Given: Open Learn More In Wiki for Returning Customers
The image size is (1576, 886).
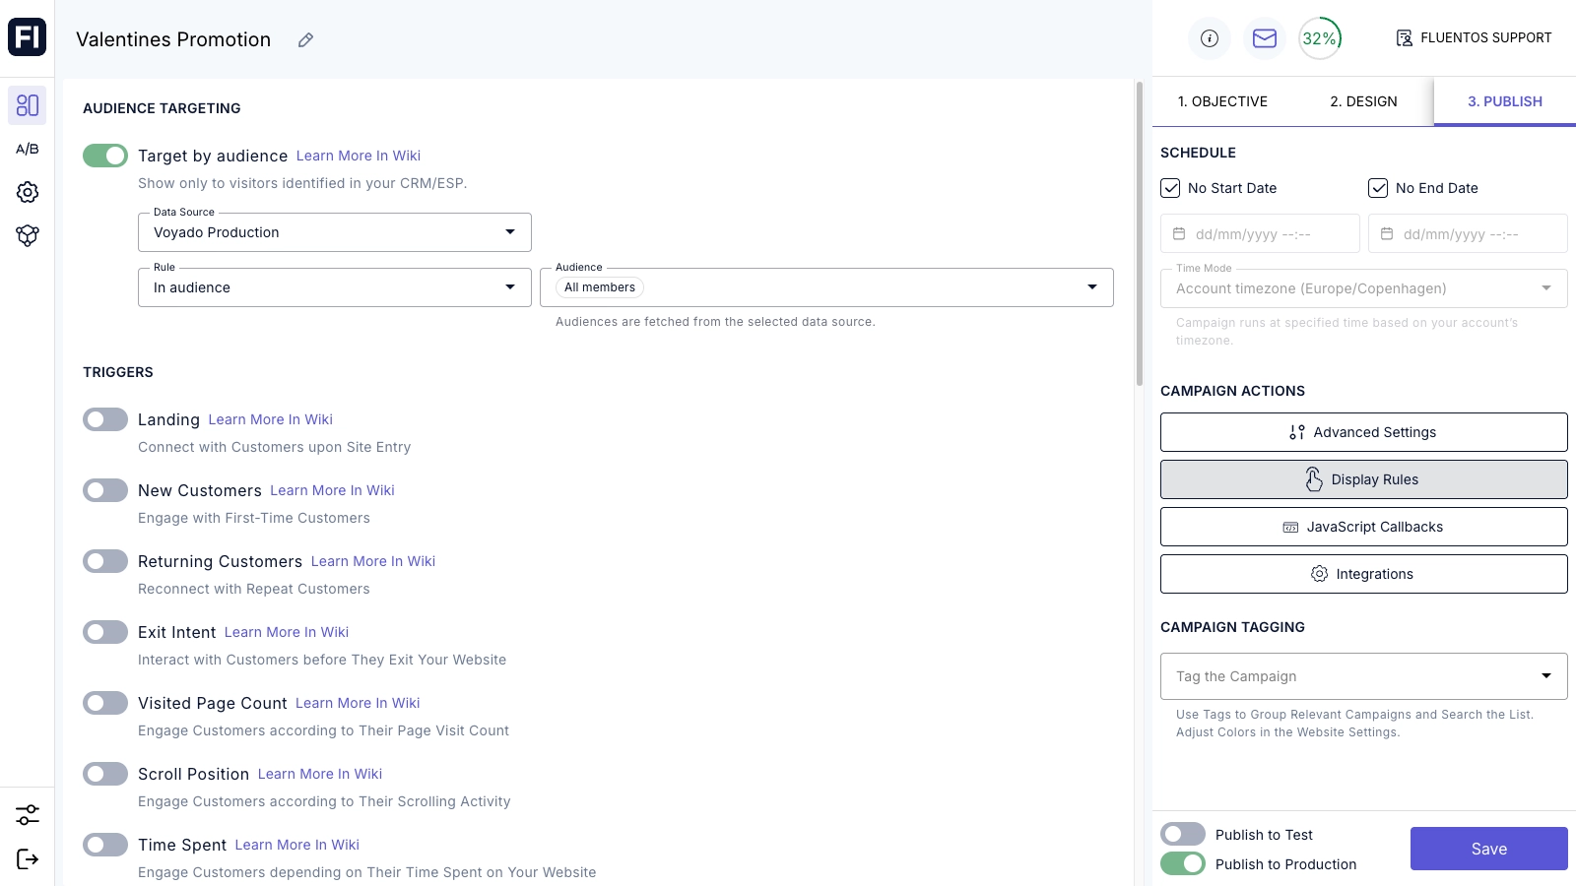Looking at the screenshot, I should pyautogui.click(x=373, y=561).
